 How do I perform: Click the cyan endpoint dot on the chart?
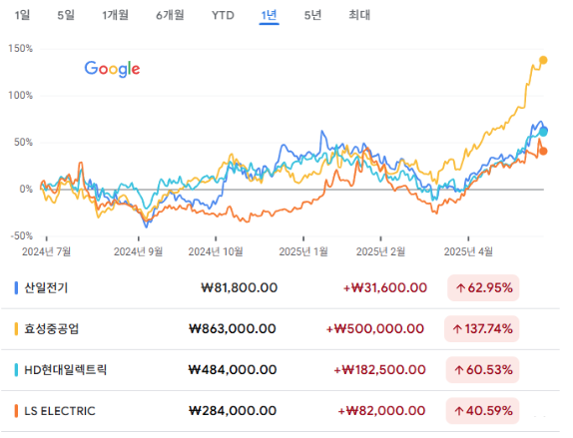tap(543, 132)
